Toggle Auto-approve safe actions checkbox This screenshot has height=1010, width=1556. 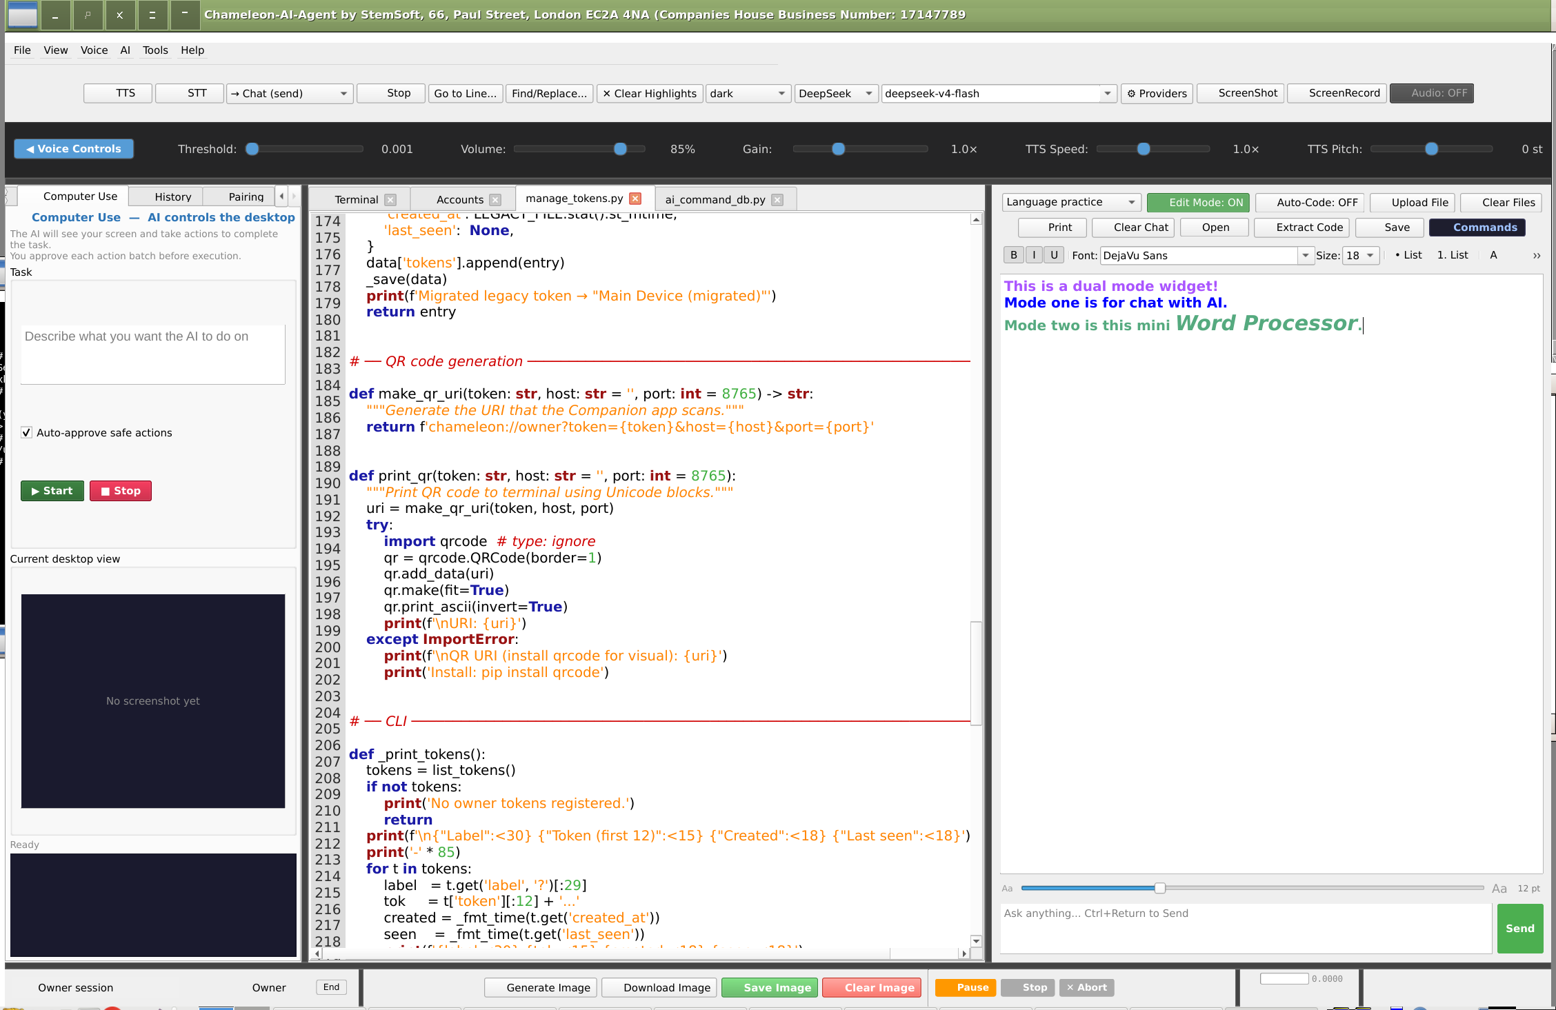[x=26, y=433]
